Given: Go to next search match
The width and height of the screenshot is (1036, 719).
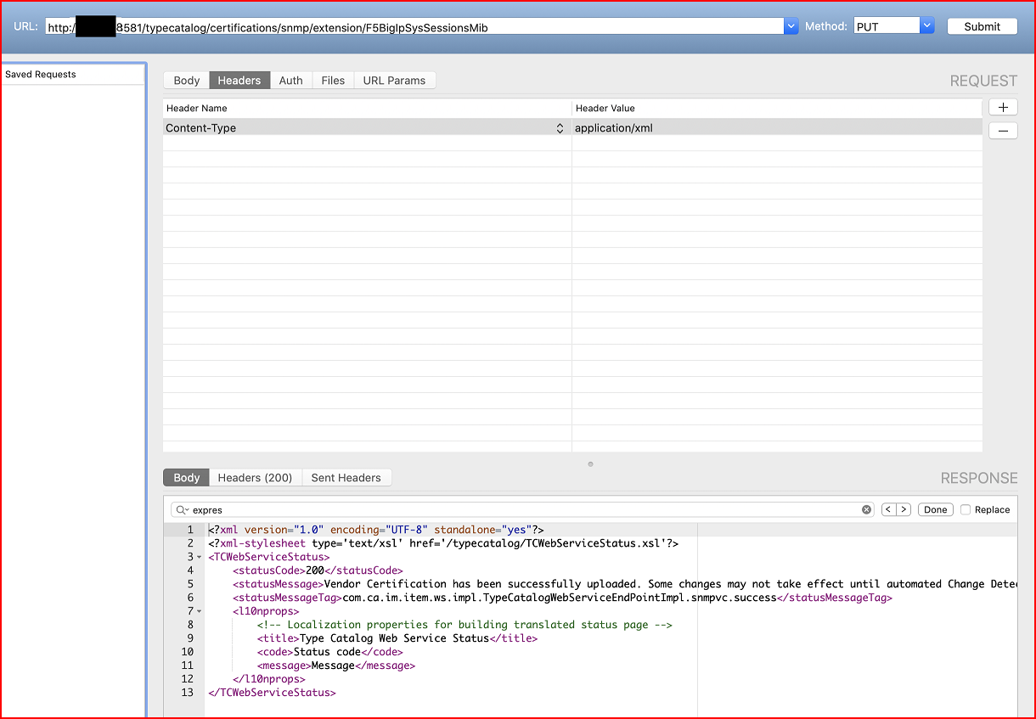Looking at the screenshot, I should point(904,510).
